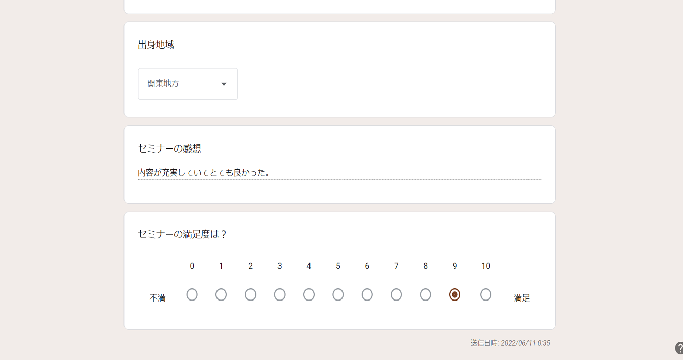Select satisfaction rating 4 radio button
The width and height of the screenshot is (683, 360).
tap(309, 295)
